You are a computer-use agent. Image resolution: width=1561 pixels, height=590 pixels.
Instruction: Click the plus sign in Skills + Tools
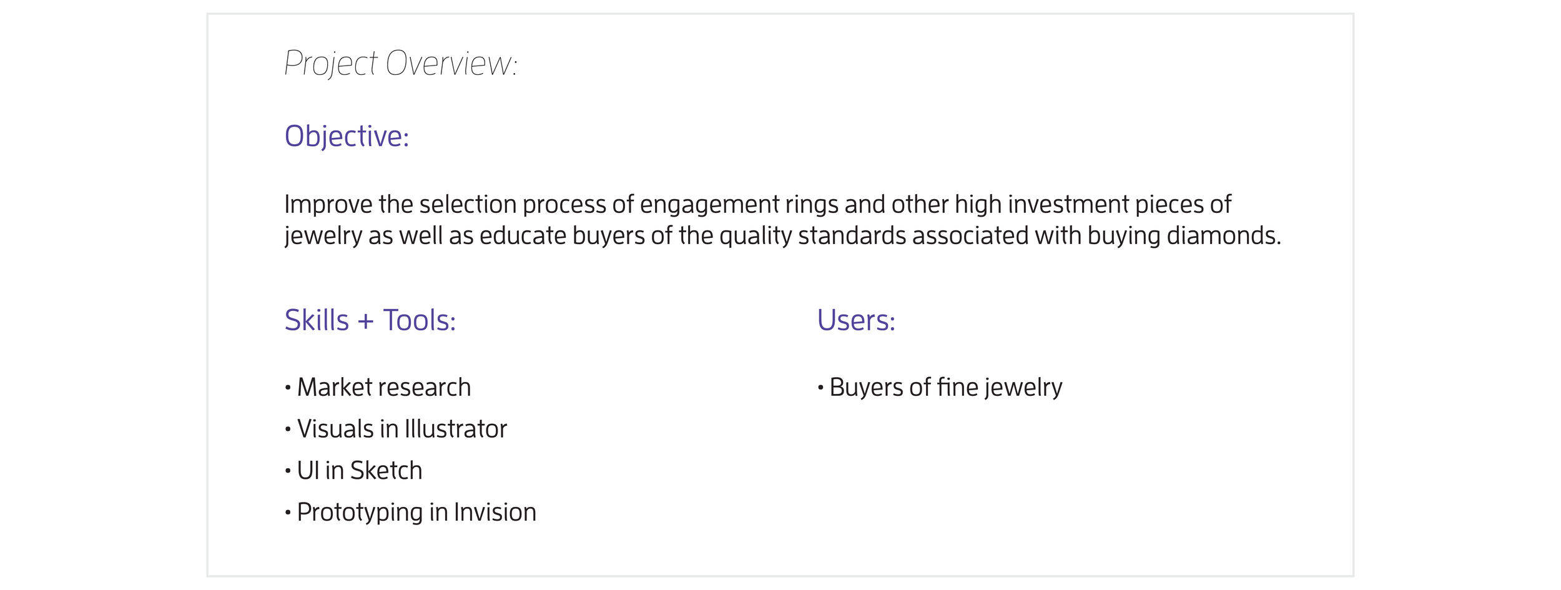[366, 322]
